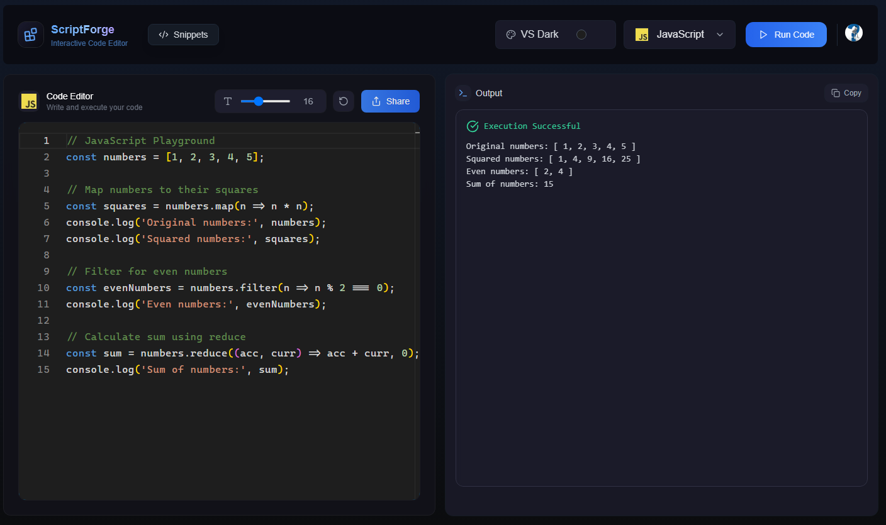
Task: Adjust the font size slider
Action: (265, 101)
